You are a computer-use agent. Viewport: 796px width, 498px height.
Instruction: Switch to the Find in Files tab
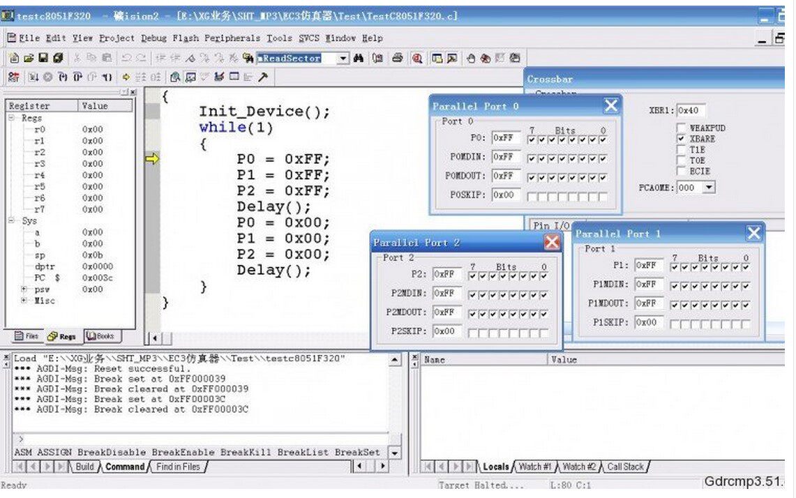177,467
